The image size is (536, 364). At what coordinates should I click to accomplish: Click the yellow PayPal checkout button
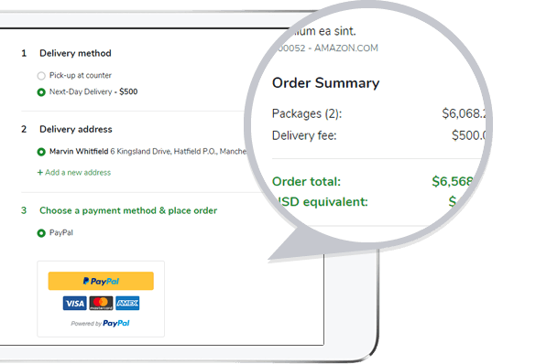[101, 281]
